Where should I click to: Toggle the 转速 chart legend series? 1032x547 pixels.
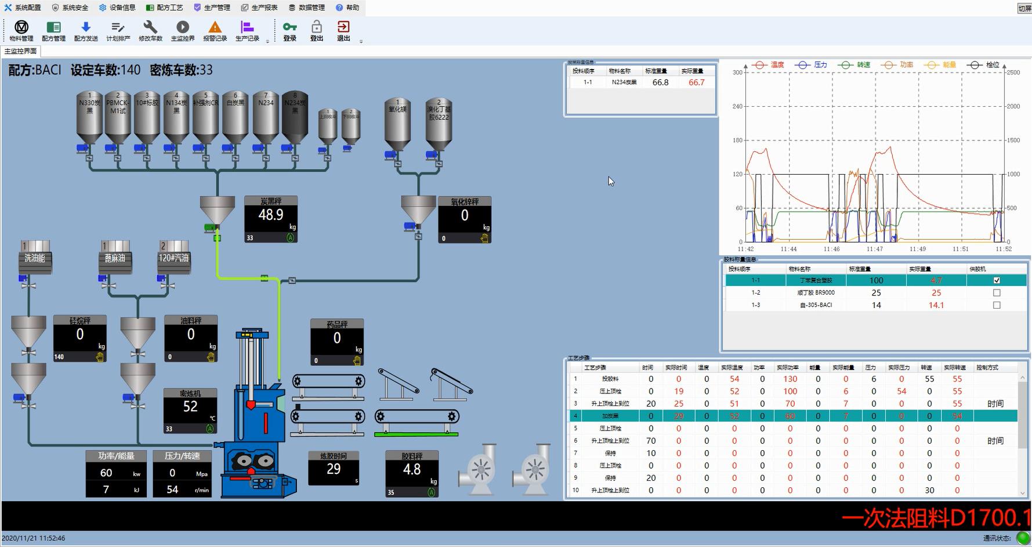point(854,65)
